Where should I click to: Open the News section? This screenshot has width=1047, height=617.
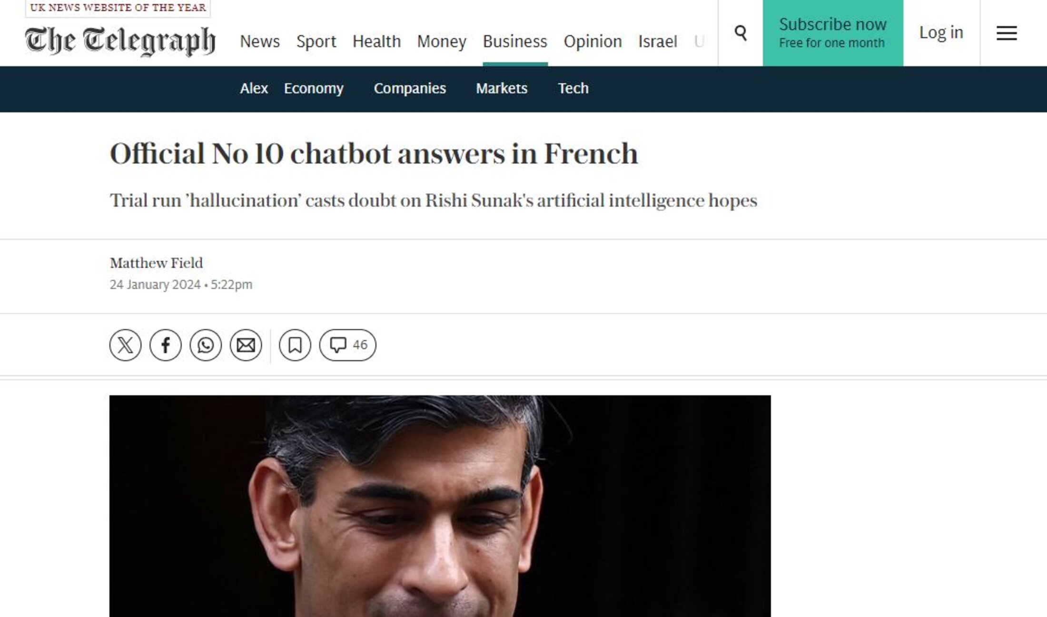260,41
